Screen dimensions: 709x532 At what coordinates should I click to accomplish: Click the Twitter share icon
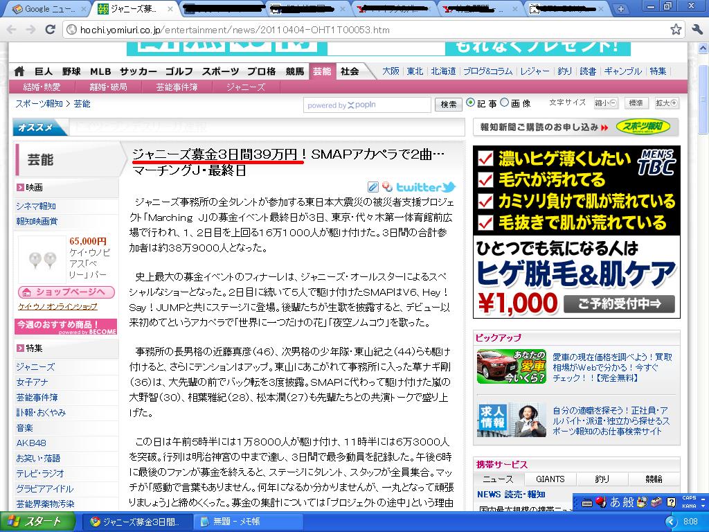pos(426,187)
